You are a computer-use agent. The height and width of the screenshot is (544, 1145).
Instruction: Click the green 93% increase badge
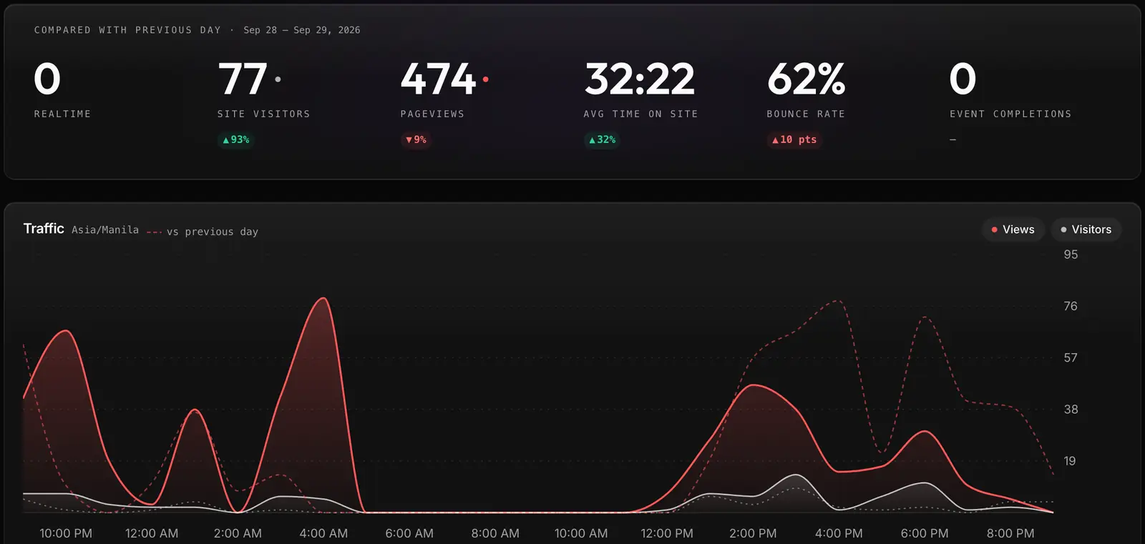236,139
